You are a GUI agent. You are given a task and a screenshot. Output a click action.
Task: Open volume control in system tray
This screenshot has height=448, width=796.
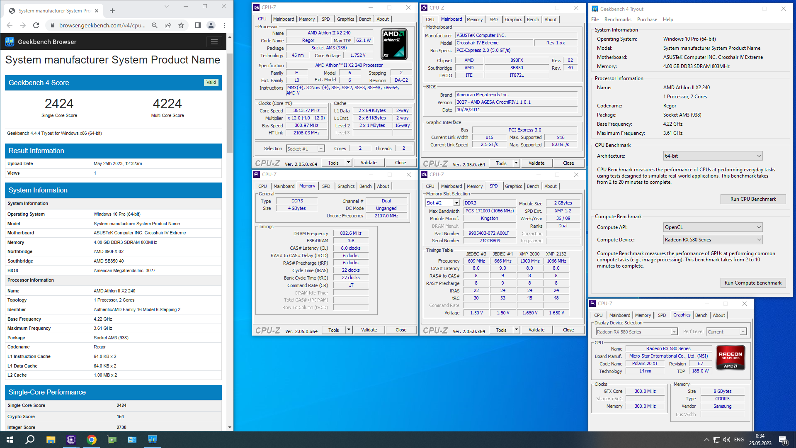click(727, 440)
